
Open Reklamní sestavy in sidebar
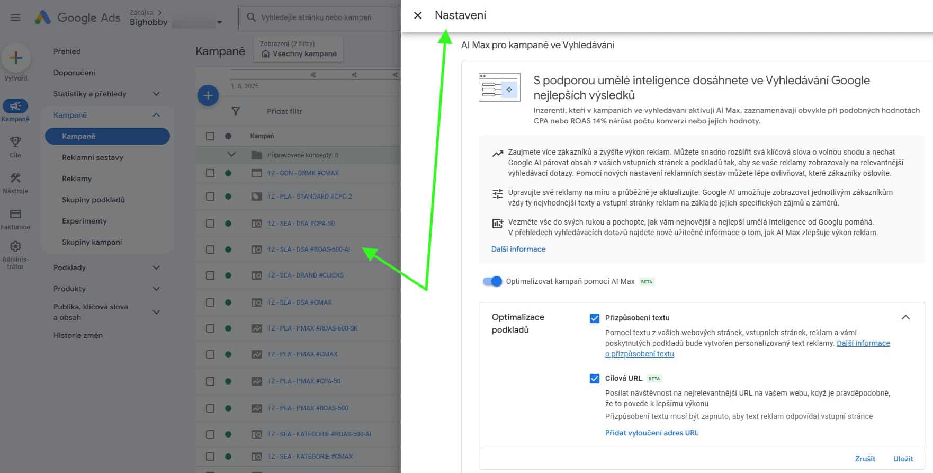tap(92, 157)
